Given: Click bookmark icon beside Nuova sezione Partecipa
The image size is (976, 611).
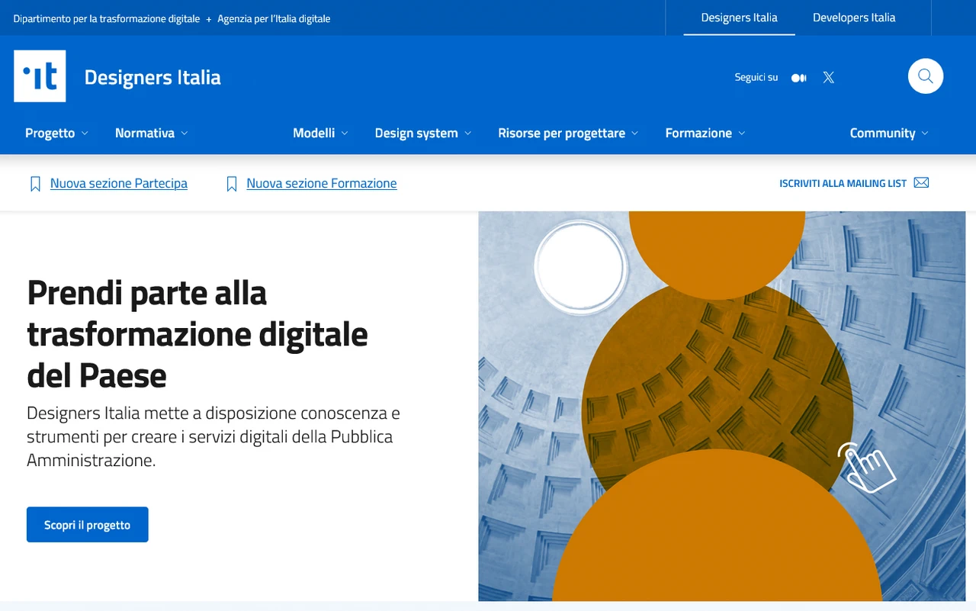Looking at the screenshot, I should 35,184.
